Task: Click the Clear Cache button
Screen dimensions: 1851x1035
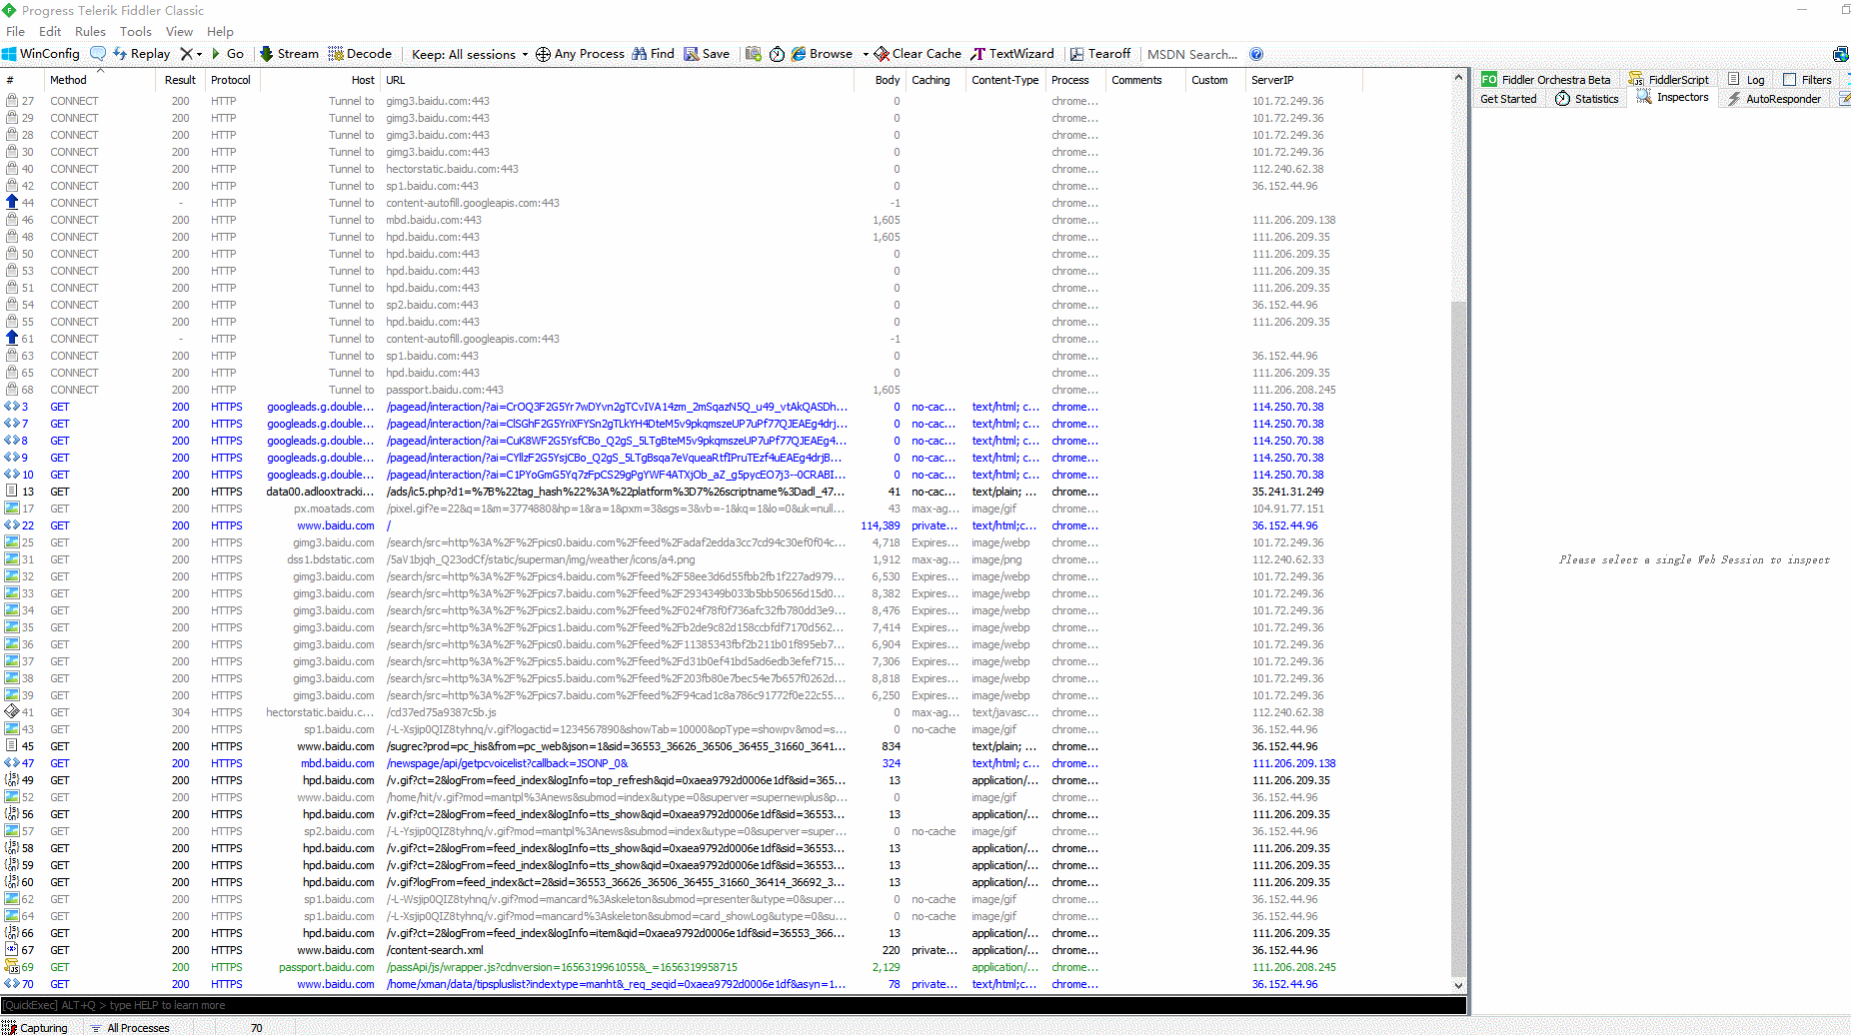Action: coord(918,54)
